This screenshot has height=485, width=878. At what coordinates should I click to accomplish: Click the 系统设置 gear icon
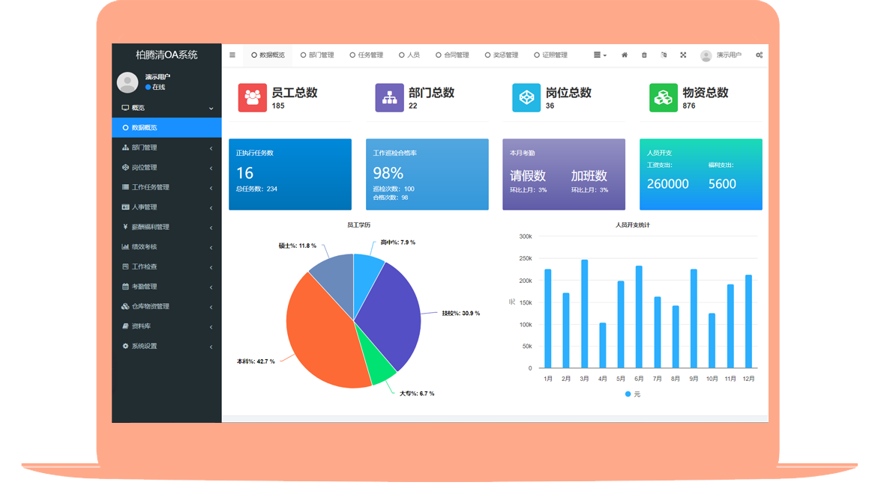[x=125, y=346]
